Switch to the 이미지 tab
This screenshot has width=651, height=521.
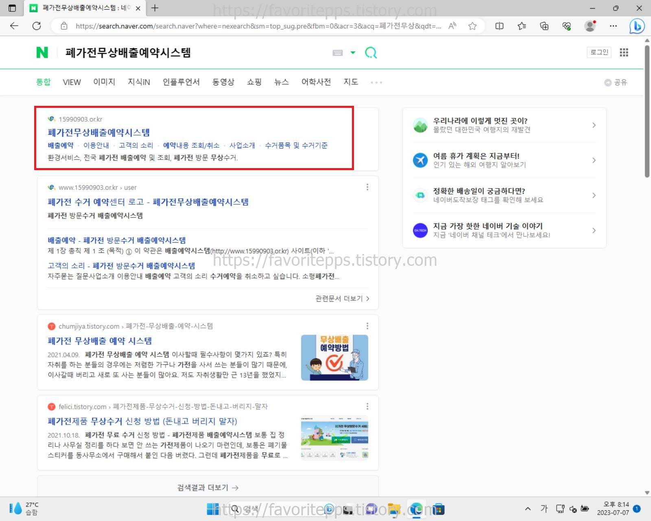tap(104, 82)
